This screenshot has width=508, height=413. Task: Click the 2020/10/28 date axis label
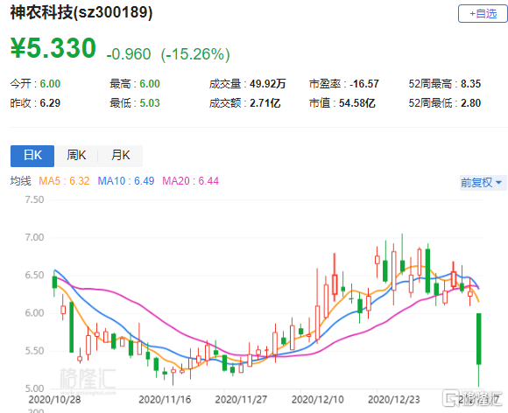coord(54,400)
